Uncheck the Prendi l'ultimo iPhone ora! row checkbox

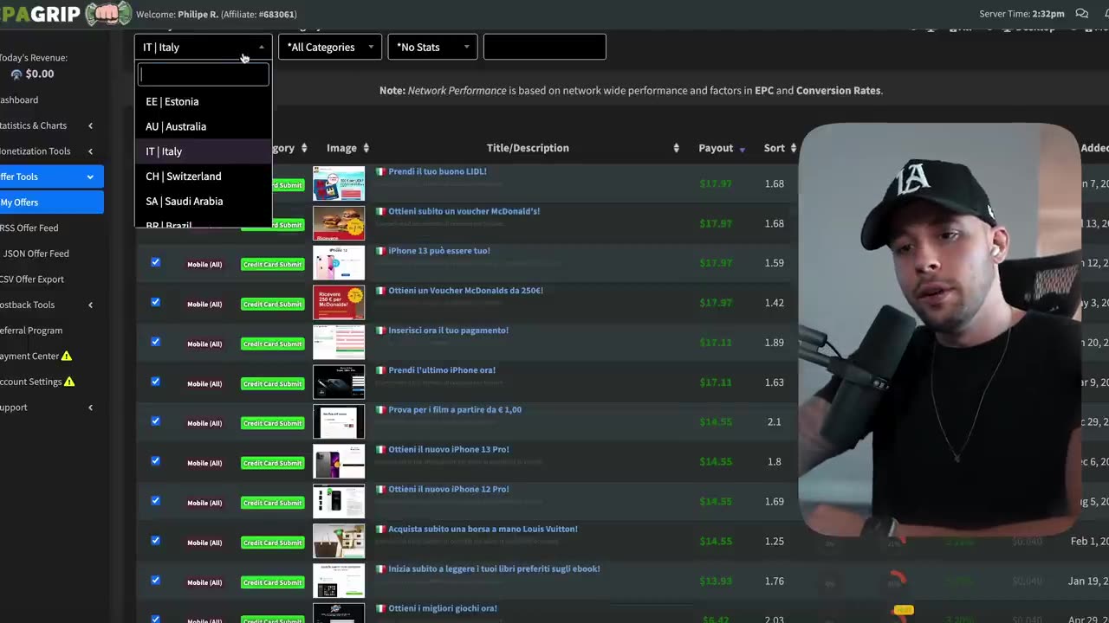pos(155,382)
